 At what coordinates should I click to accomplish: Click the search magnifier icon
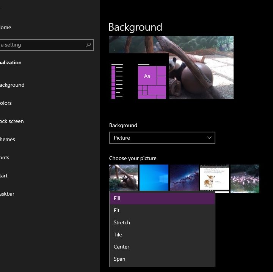[x=88, y=45]
